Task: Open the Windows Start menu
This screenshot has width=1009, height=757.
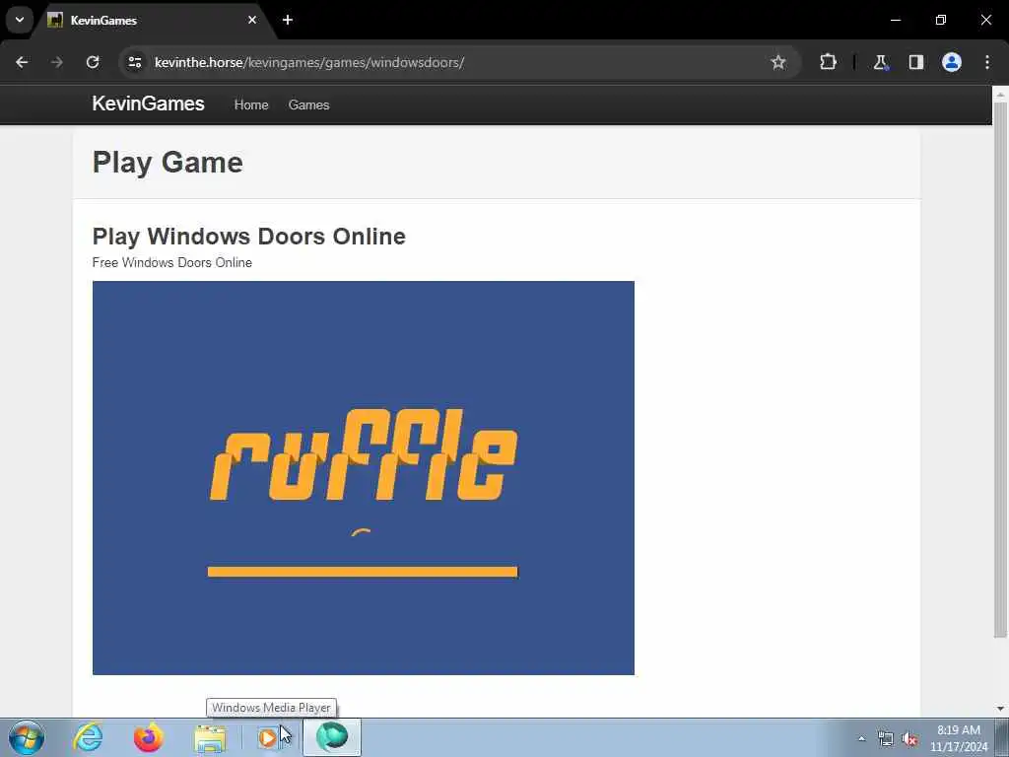Action: coord(27,737)
